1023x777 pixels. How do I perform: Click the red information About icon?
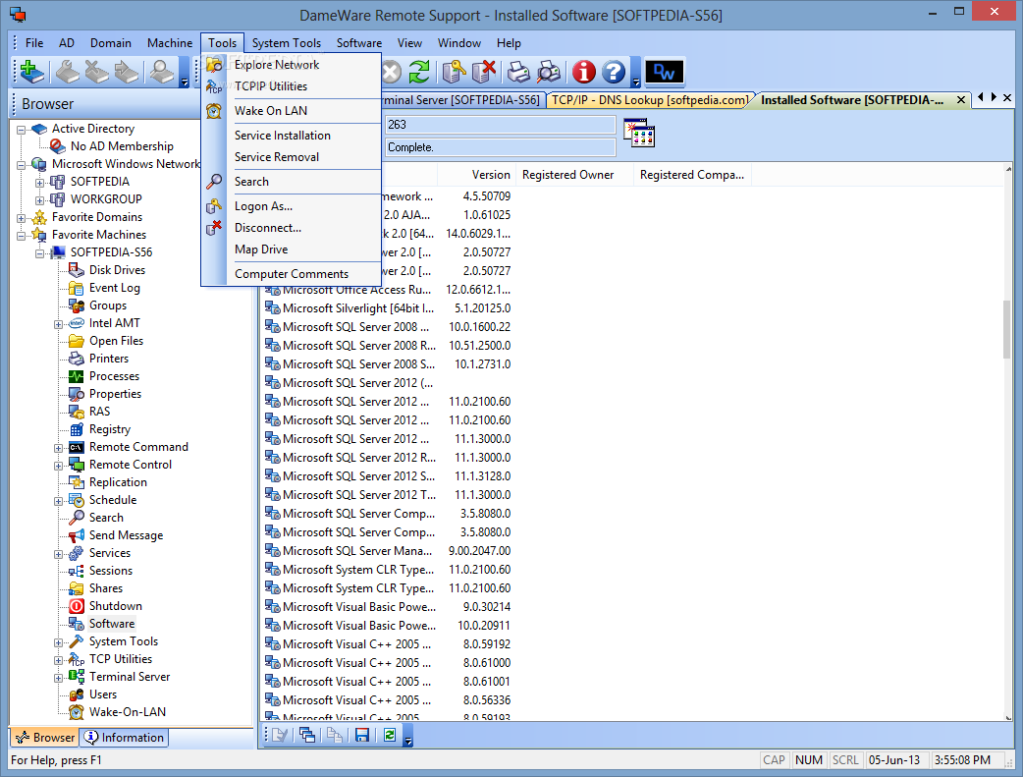[x=584, y=72]
